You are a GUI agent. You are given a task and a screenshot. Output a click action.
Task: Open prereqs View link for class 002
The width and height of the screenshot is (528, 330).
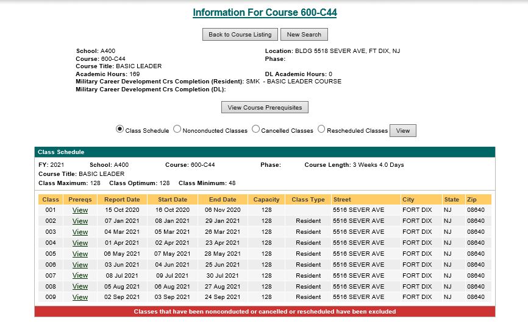pos(80,221)
